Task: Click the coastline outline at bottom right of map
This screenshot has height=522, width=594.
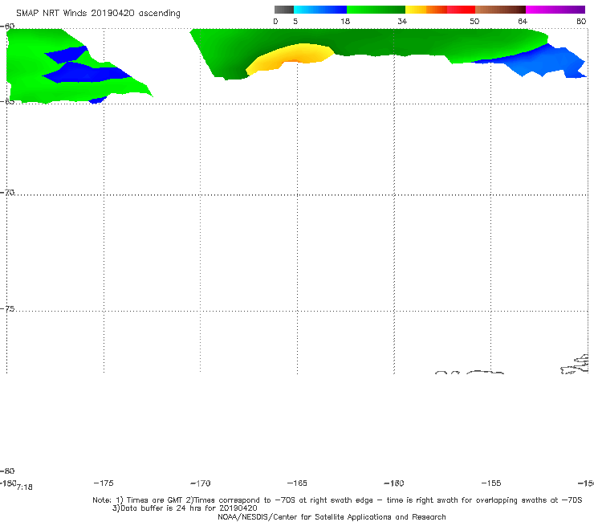Action: click(x=575, y=365)
